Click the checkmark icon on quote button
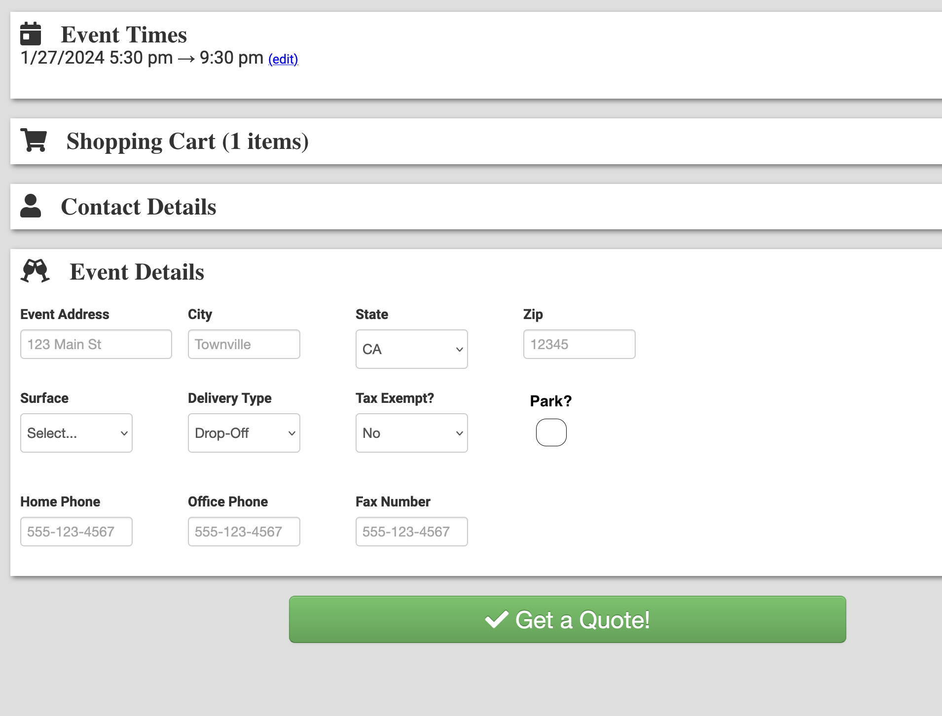The width and height of the screenshot is (942, 716). coord(496,619)
